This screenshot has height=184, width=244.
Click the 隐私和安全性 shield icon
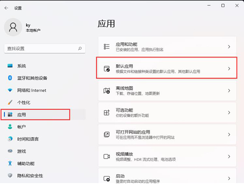click(10, 175)
